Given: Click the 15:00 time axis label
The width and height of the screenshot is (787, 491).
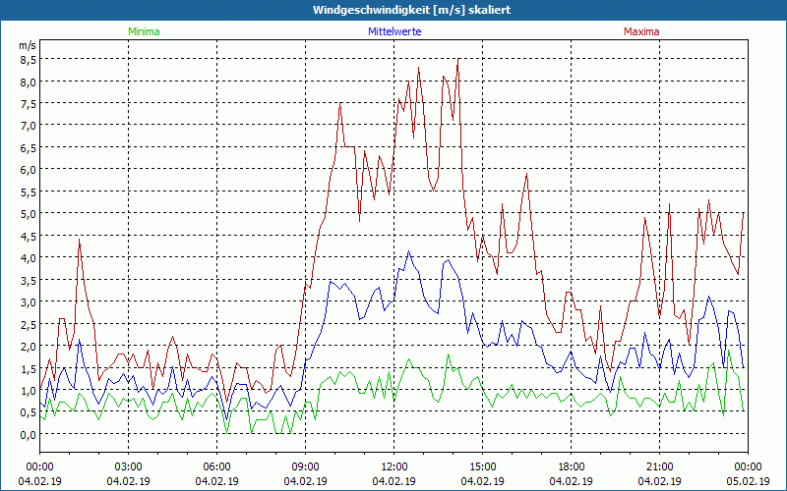Looking at the screenshot, I should [x=482, y=467].
